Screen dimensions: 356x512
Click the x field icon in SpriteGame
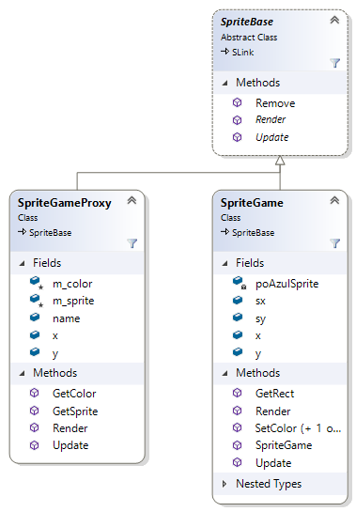[238, 334]
